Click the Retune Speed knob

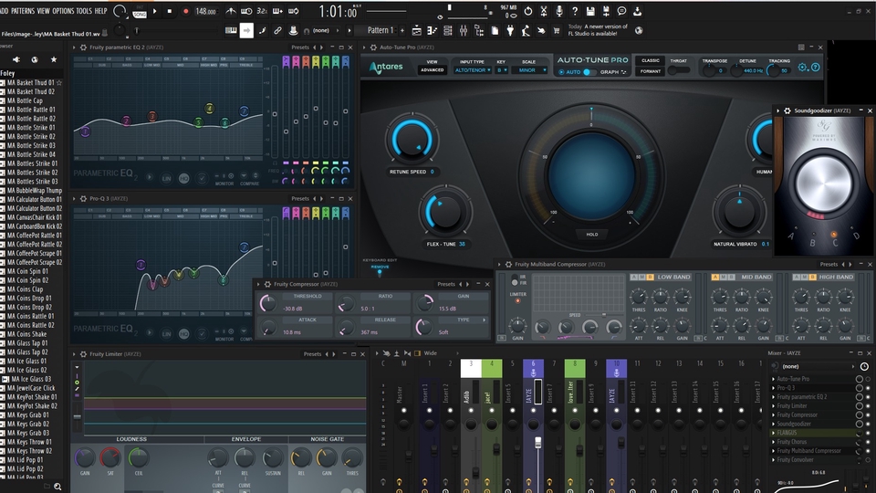coord(412,139)
